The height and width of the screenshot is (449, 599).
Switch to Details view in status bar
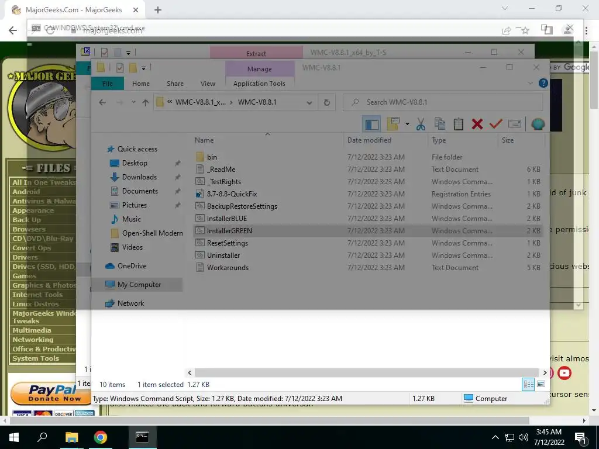(528, 385)
